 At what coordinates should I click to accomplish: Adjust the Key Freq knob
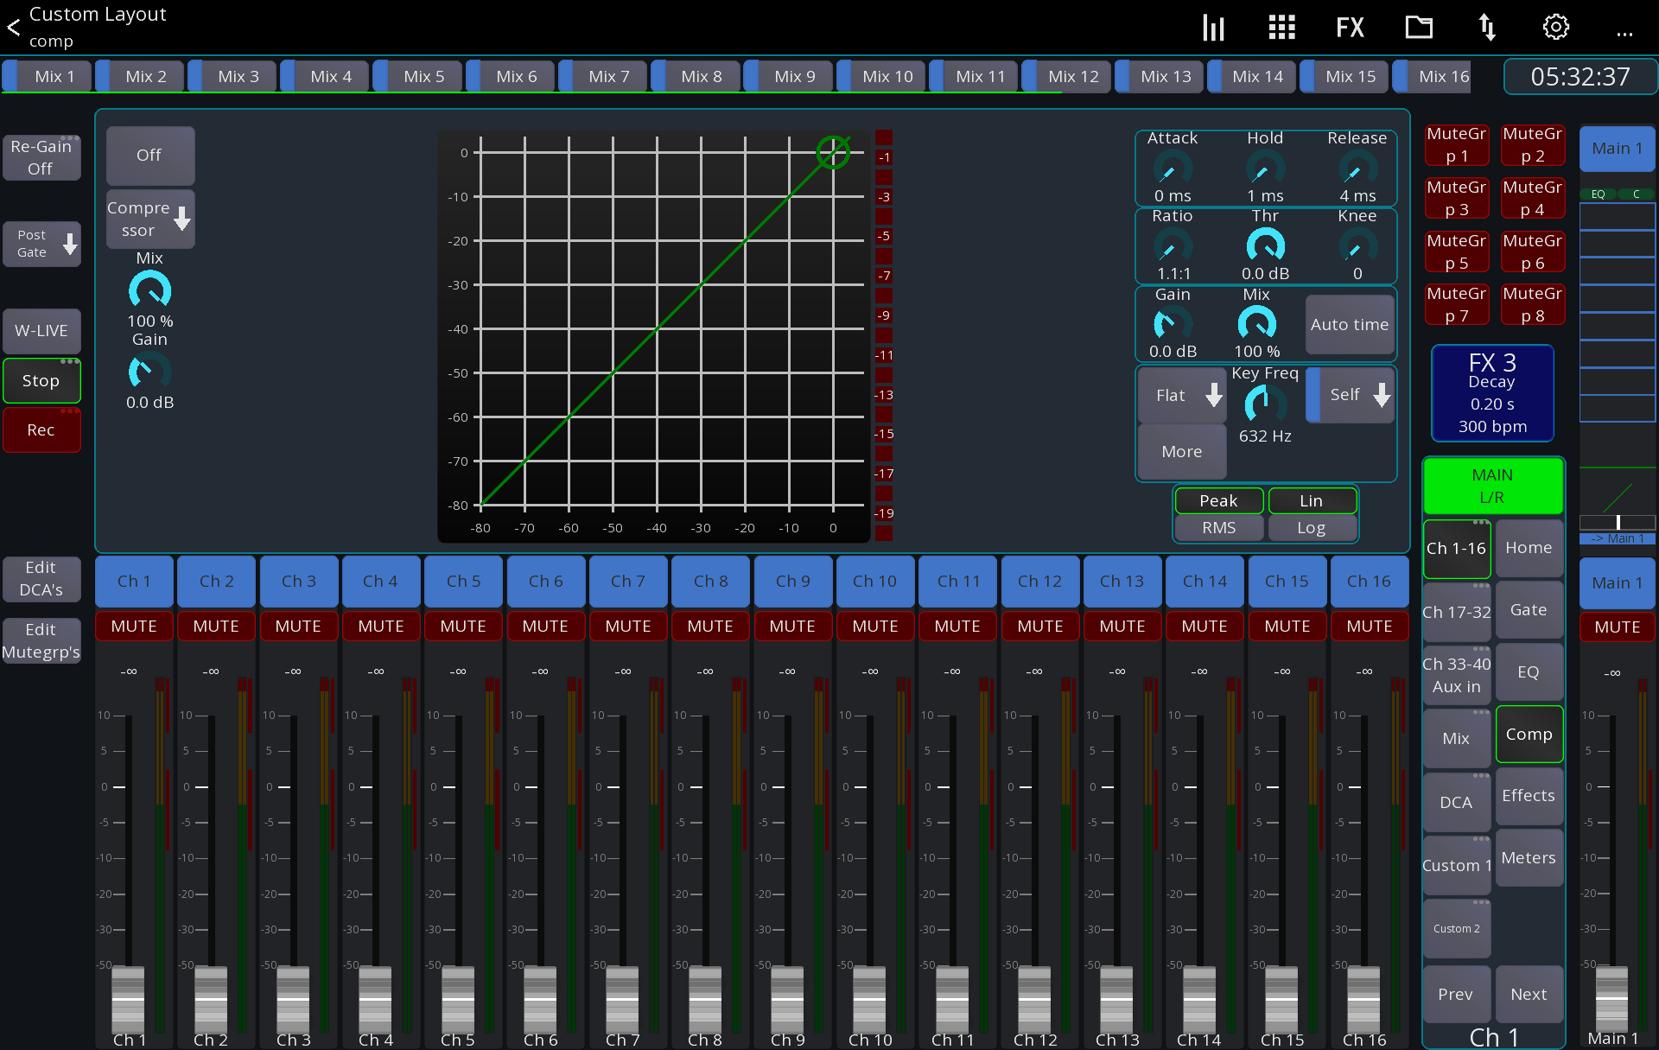[x=1265, y=404]
